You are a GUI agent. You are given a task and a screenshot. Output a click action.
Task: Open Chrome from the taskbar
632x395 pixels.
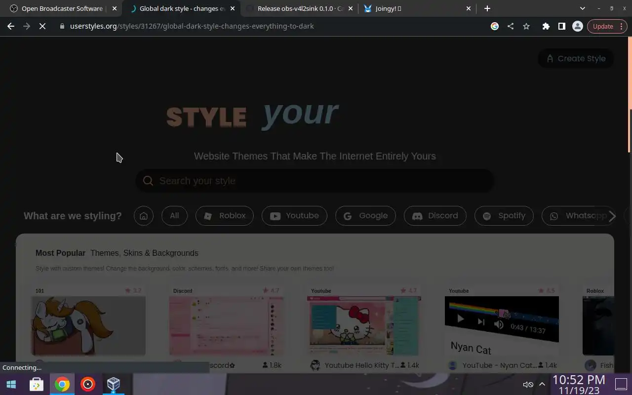coord(62,384)
